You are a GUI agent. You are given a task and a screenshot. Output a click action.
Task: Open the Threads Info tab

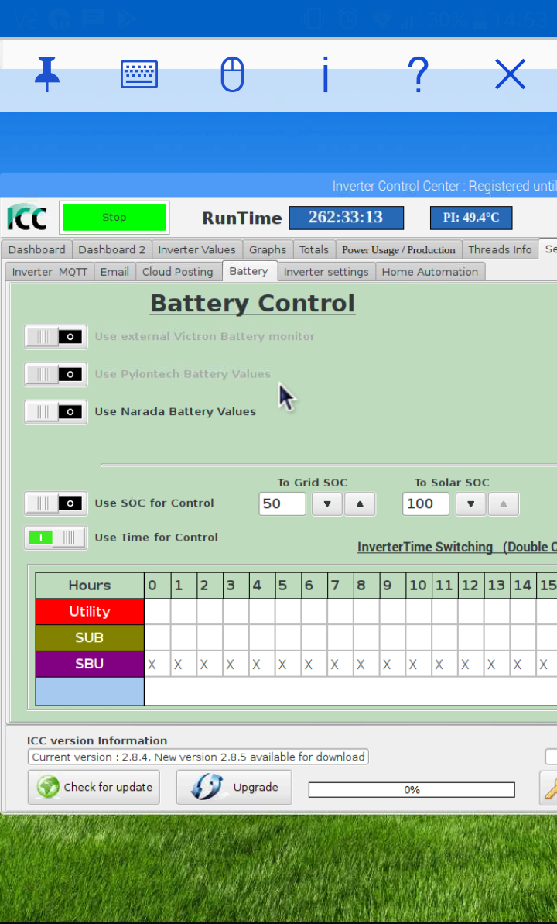tap(500, 249)
